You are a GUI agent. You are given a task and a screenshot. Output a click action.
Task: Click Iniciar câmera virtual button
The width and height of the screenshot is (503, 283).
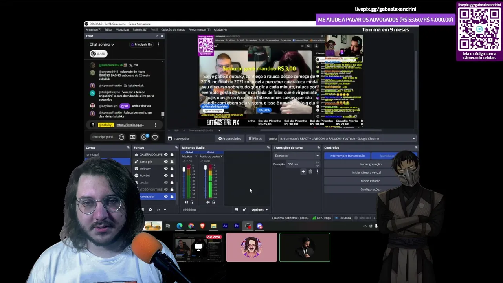pos(366,173)
